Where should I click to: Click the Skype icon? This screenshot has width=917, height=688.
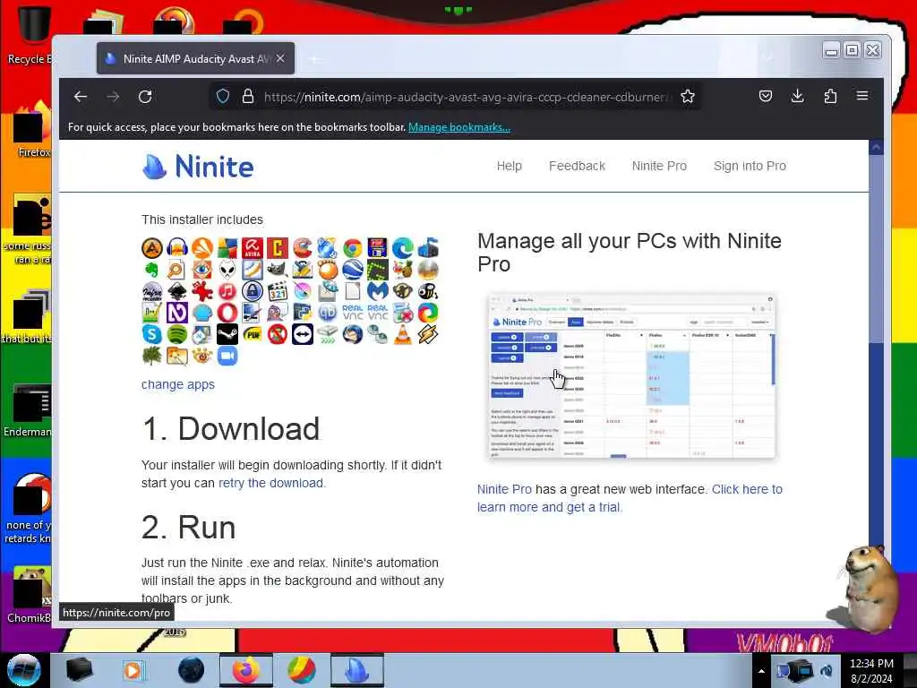[152, 334]
